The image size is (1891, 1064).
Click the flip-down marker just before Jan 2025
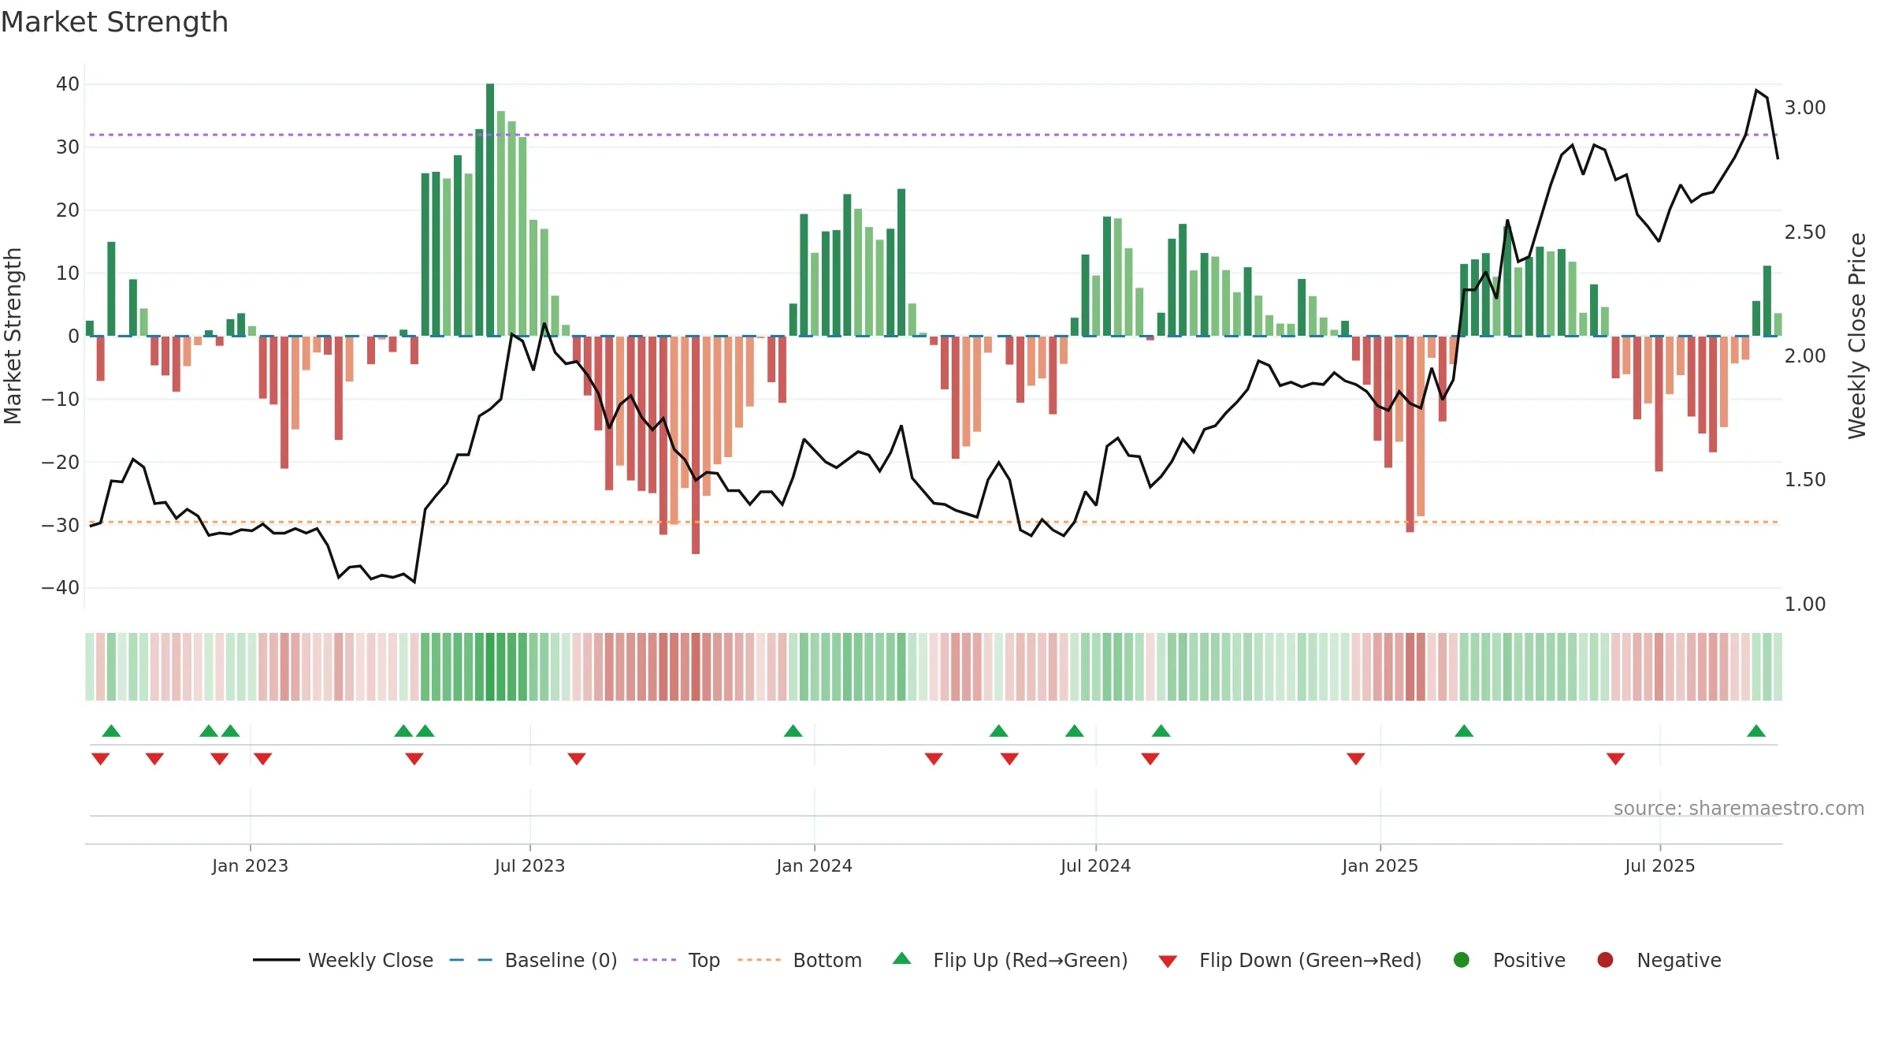tap(1356, 759)
